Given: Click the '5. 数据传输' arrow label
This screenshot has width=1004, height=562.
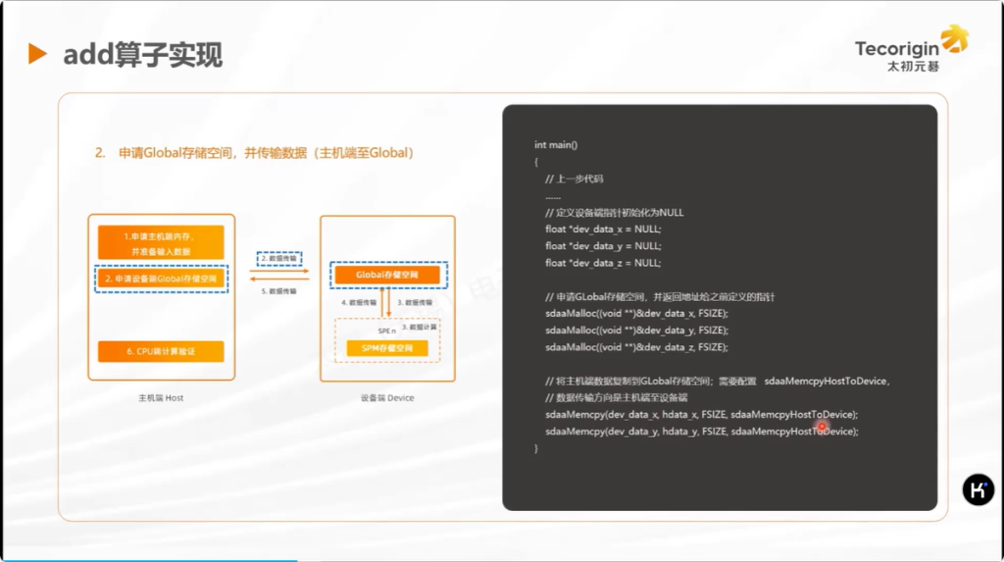Looking at the screenshot, I should click(x=278, y=291).
